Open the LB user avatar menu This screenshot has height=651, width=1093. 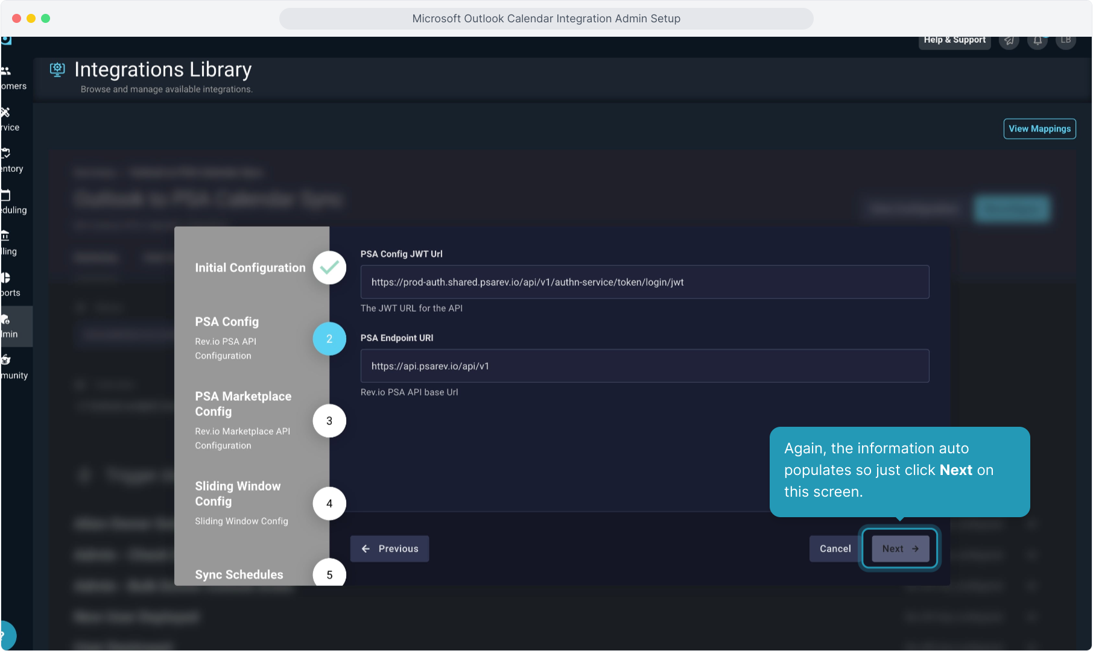click(1065, 41)
